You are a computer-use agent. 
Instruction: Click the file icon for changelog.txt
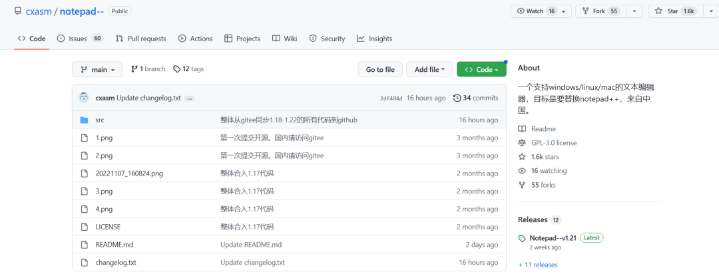click(84, 263)
